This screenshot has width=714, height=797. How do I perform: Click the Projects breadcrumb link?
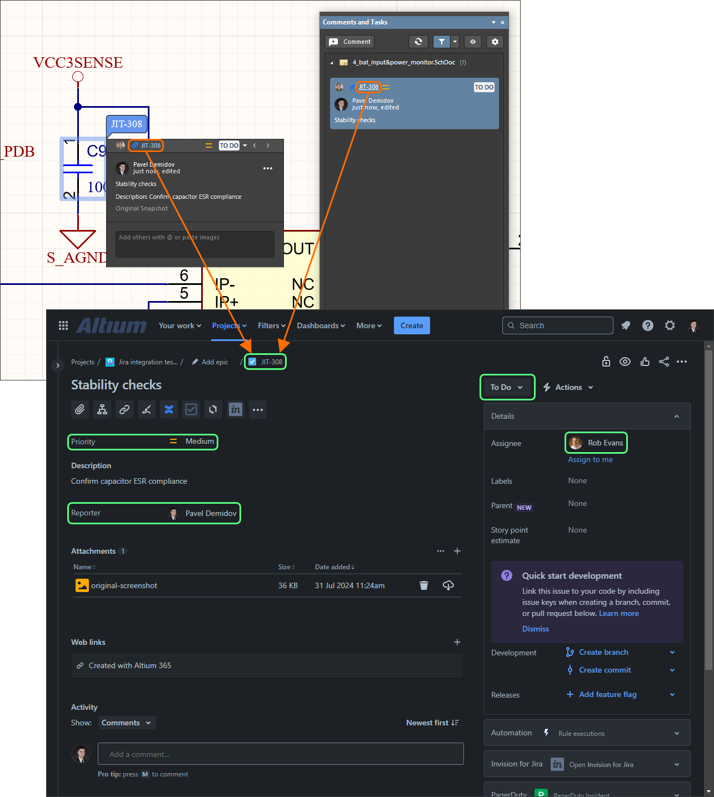pyautogui.click(x=83, y=362)
